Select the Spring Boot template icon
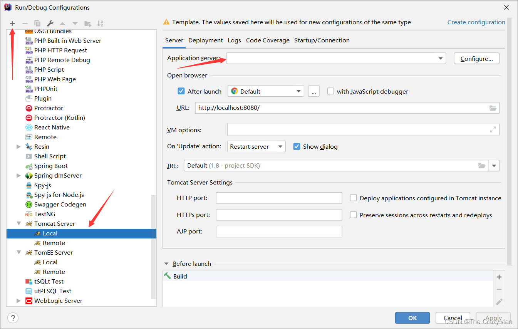518x329 pixels. point(29,166)
